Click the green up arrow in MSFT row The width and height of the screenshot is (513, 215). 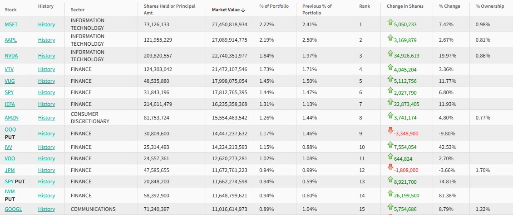[x=390, y=22]
